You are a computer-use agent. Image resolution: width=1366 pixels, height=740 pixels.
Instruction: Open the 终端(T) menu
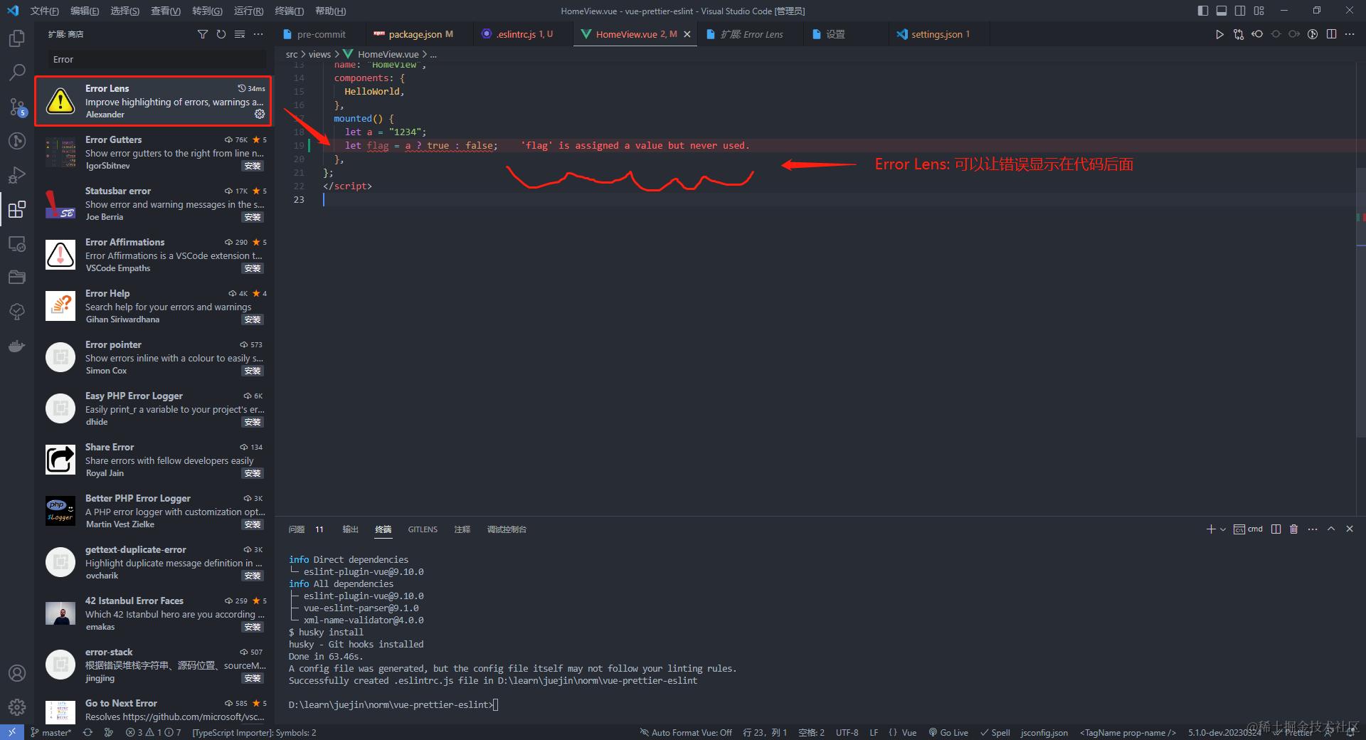289,11
